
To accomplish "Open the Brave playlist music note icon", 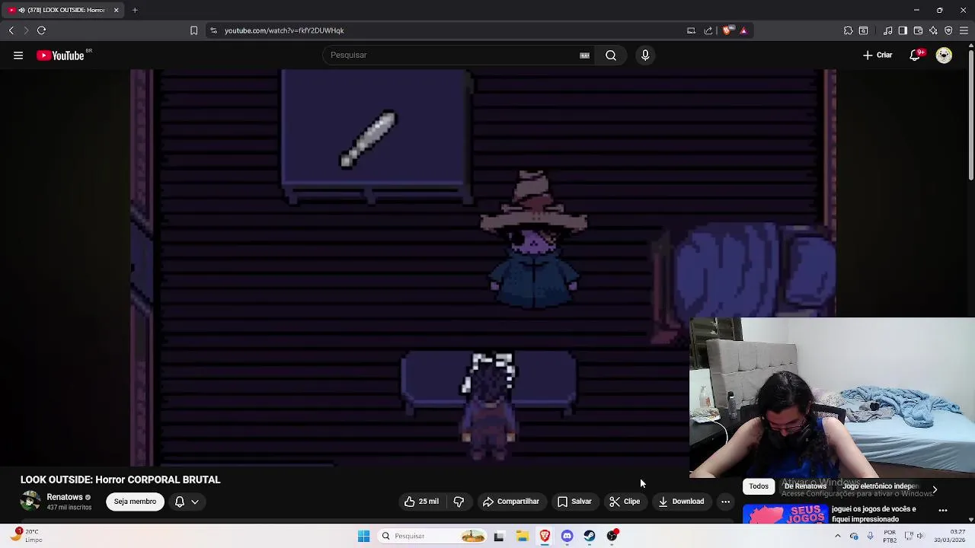I will pyautogui.click(x=888, y=30).
